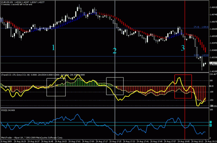The height and width of the screenshot is (143, 217).
Task: Click price scale value 1.43745
Action: point(213,15)
